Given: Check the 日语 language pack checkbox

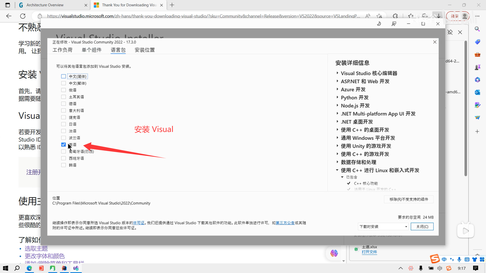Looking at the screenshot, I should pyautogui.click(x=64, y=124).
